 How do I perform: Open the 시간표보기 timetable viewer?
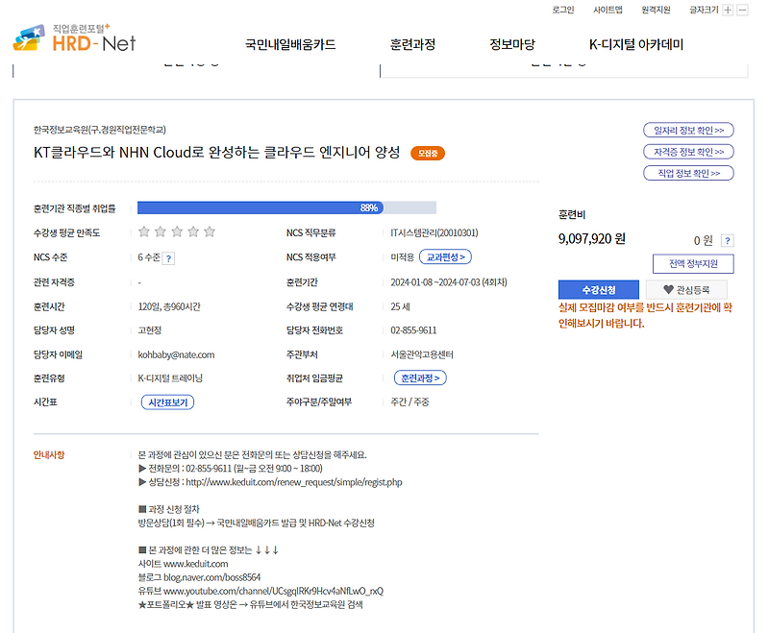165,402
